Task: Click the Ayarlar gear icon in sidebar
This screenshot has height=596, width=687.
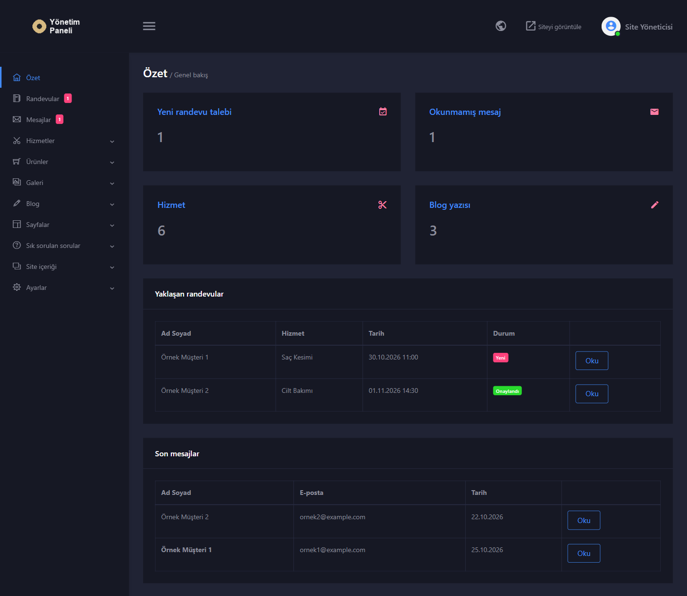Action: 17,287
